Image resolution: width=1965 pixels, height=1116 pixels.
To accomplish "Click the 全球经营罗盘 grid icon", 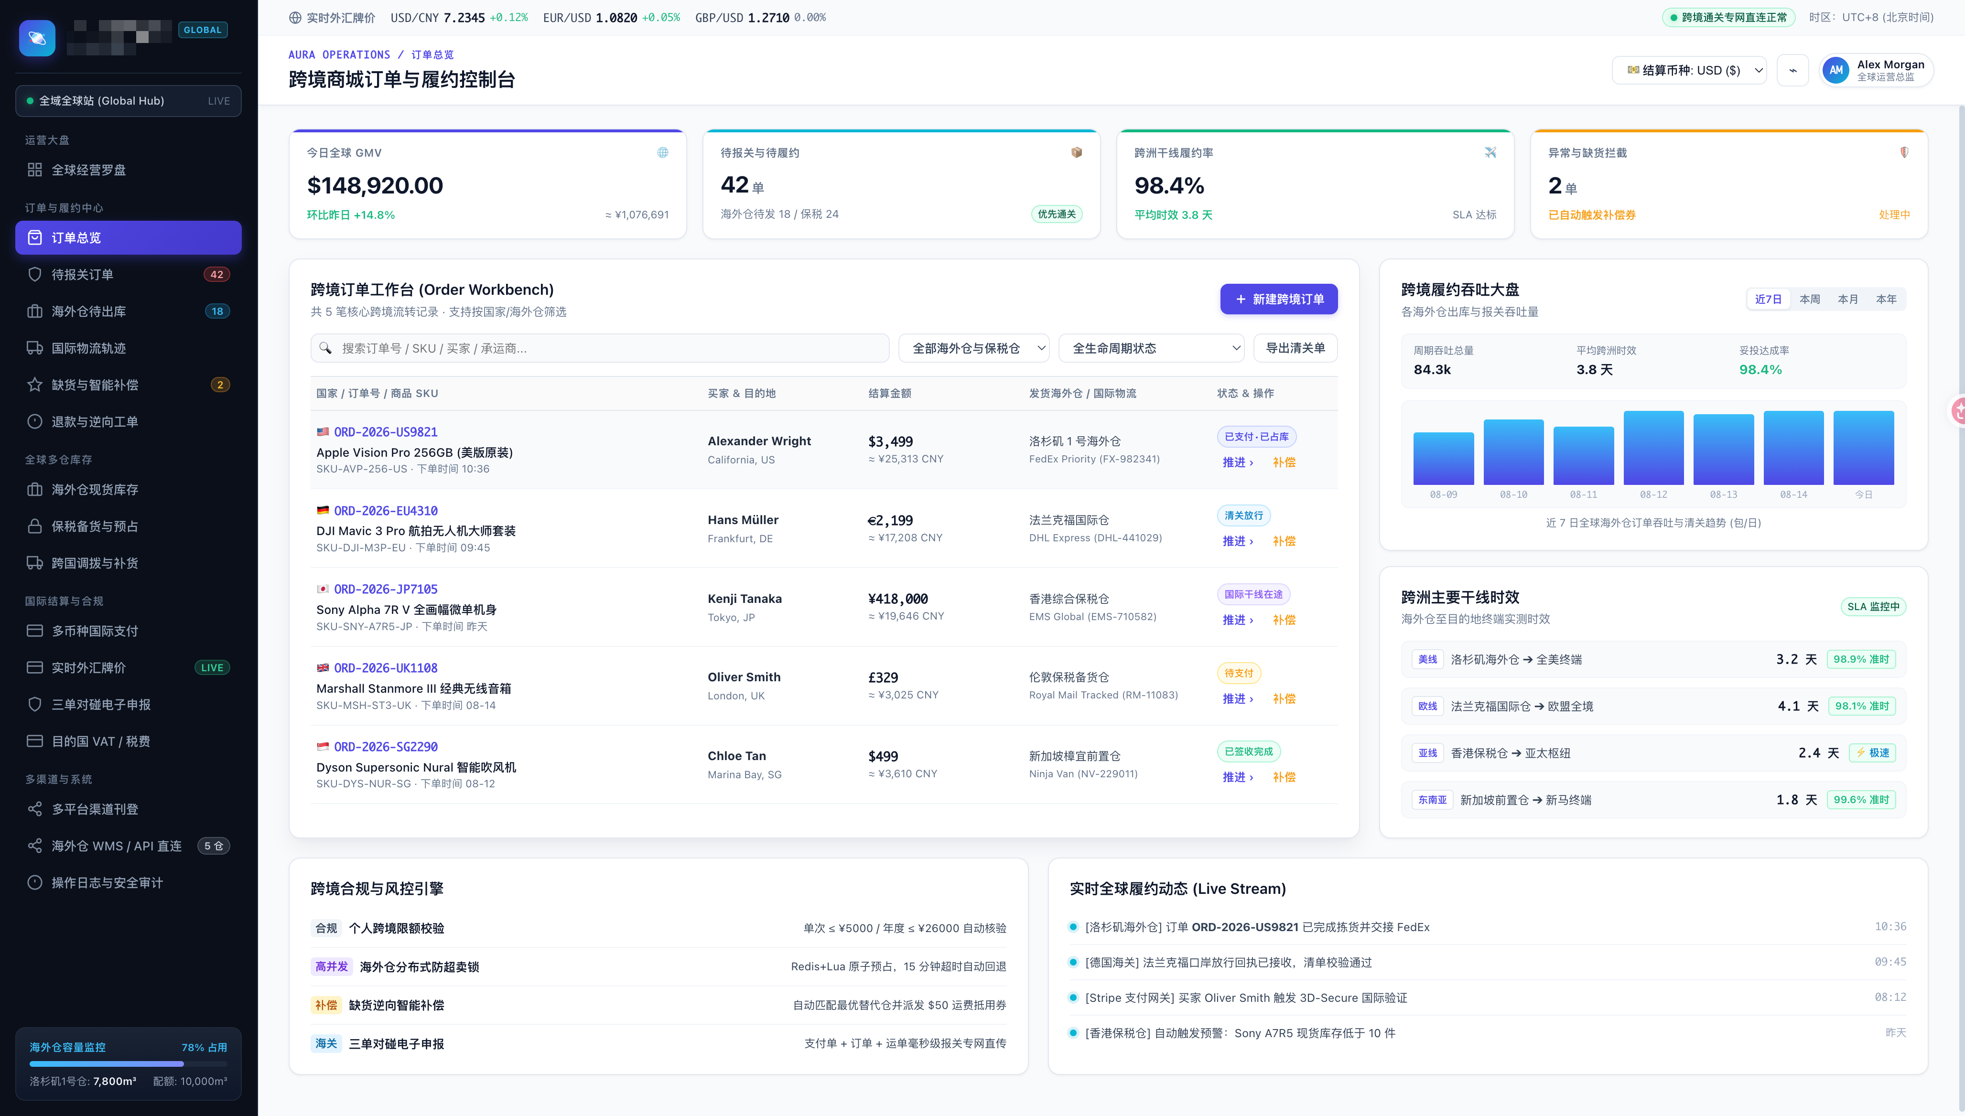I will (34, 170).
